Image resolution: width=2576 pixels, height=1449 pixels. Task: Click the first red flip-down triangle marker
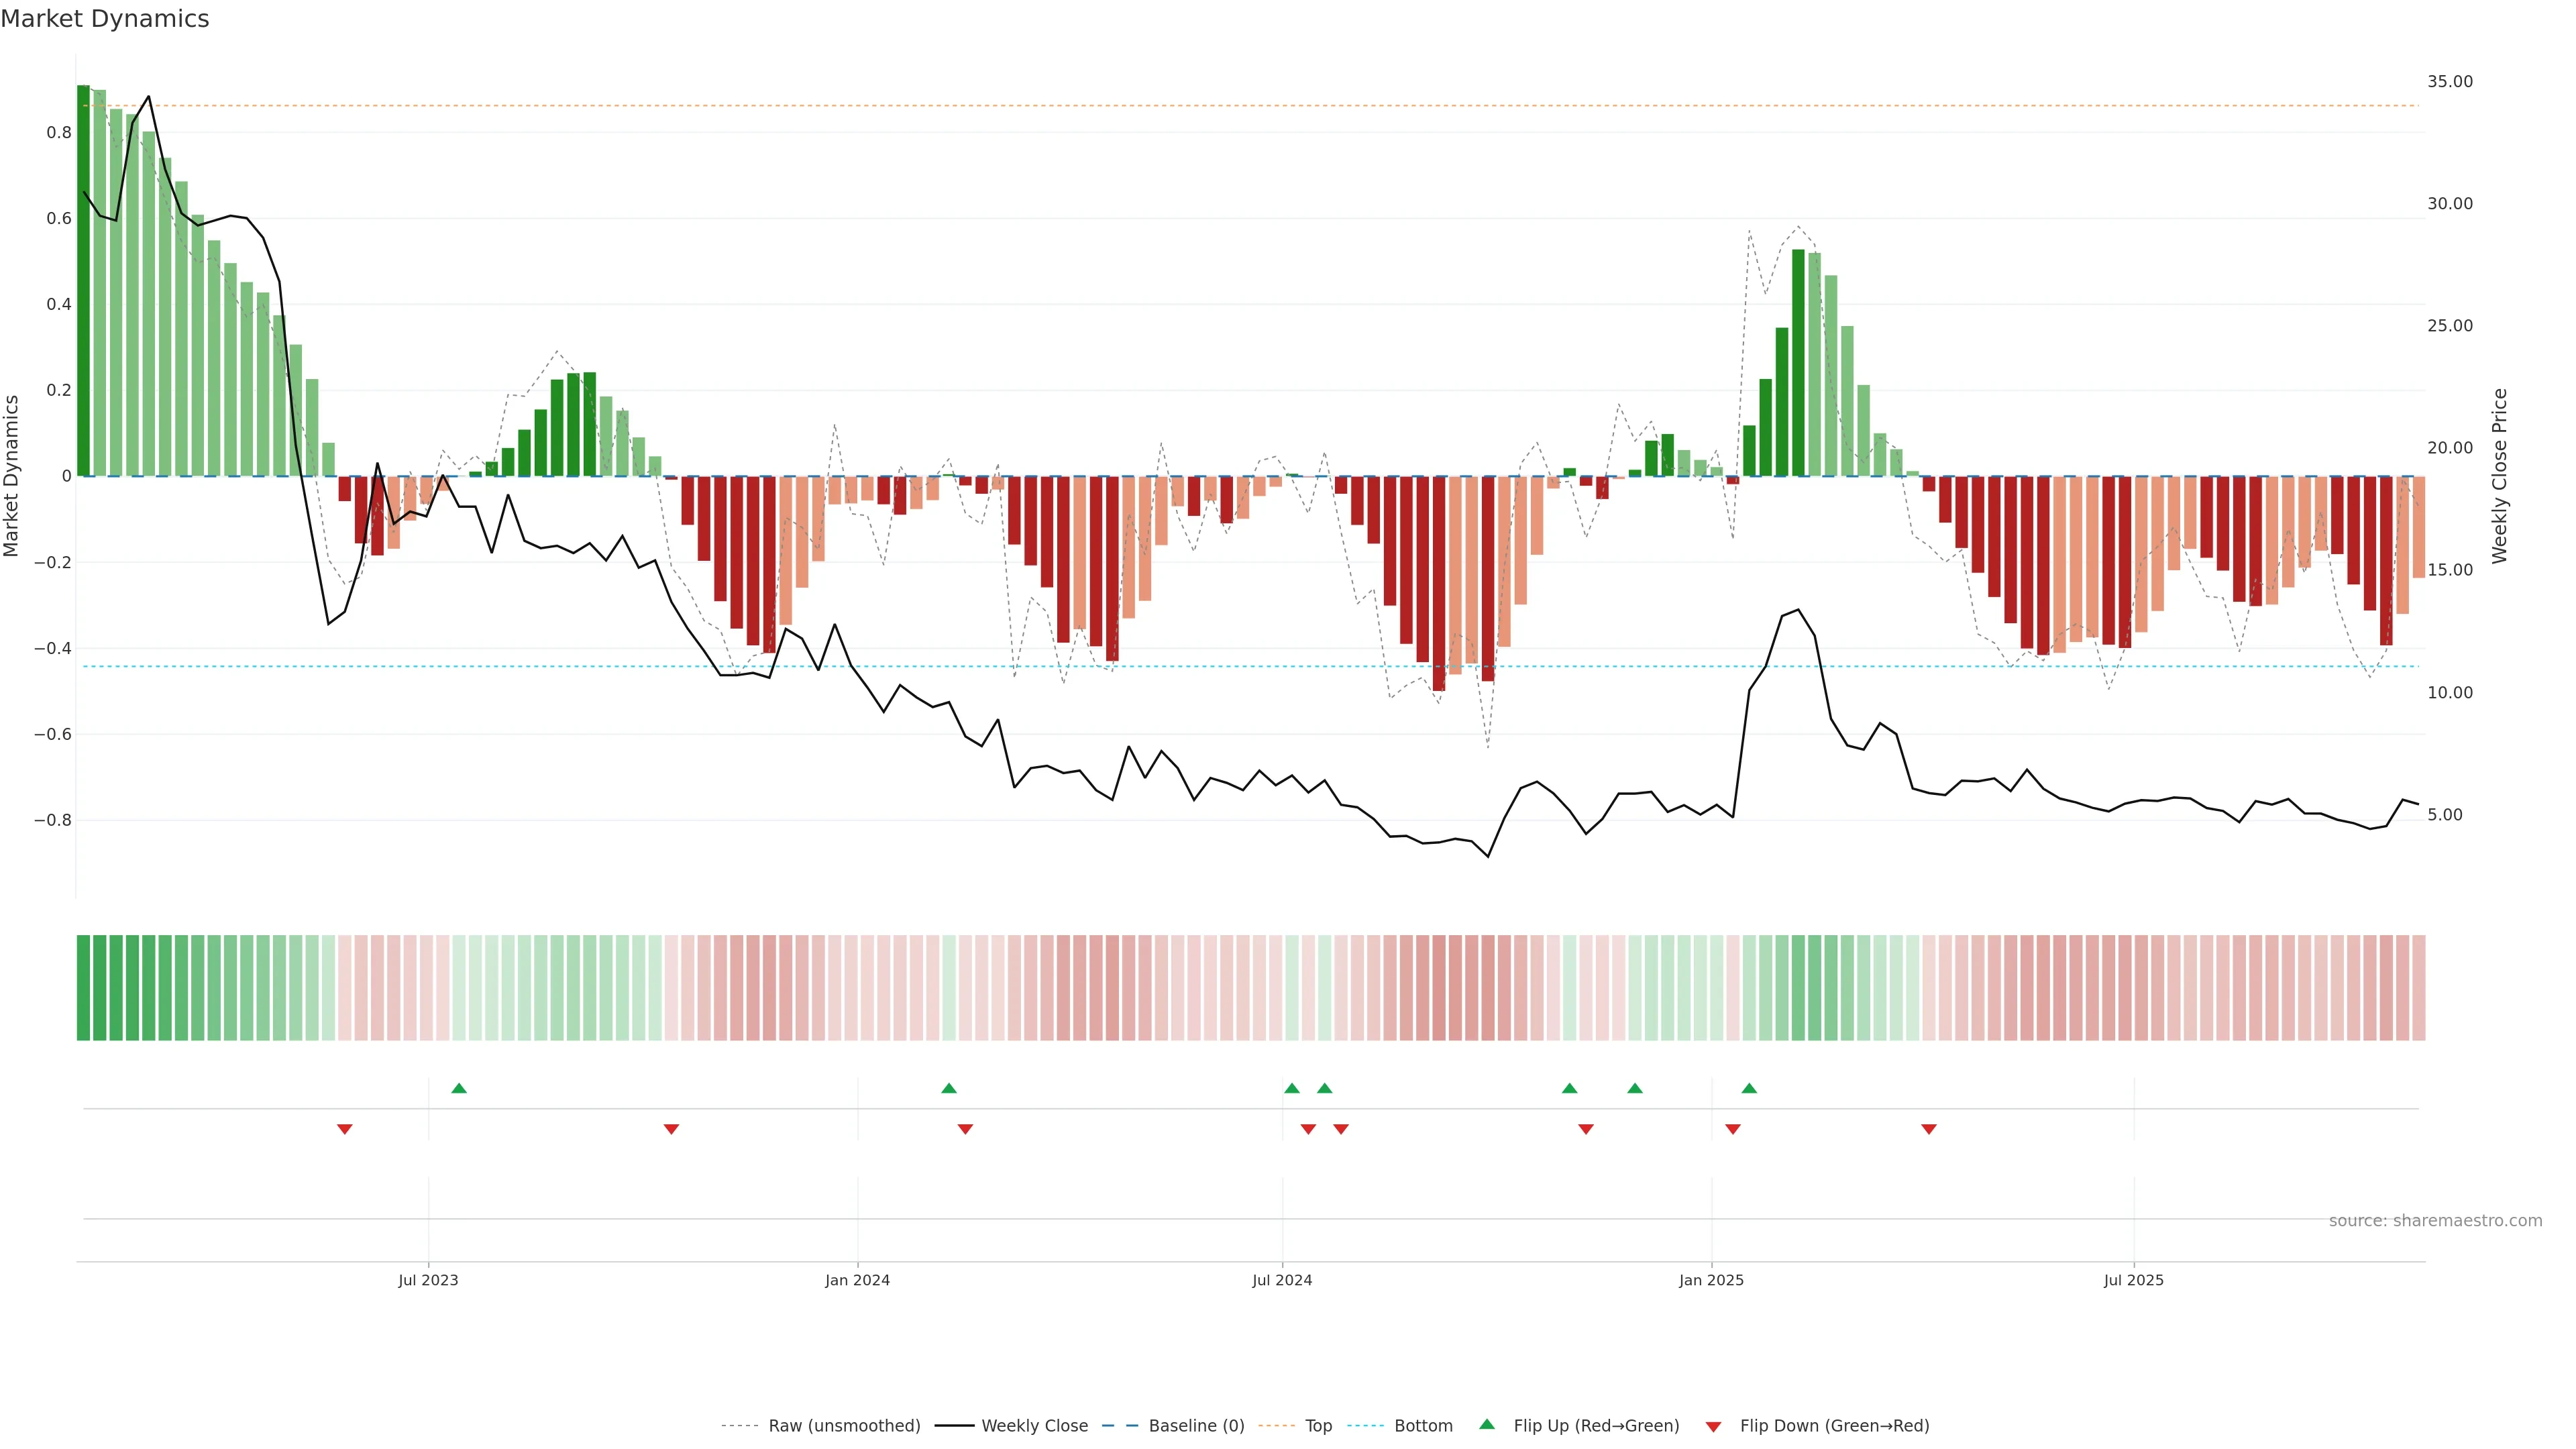[x=345, y=1129]
